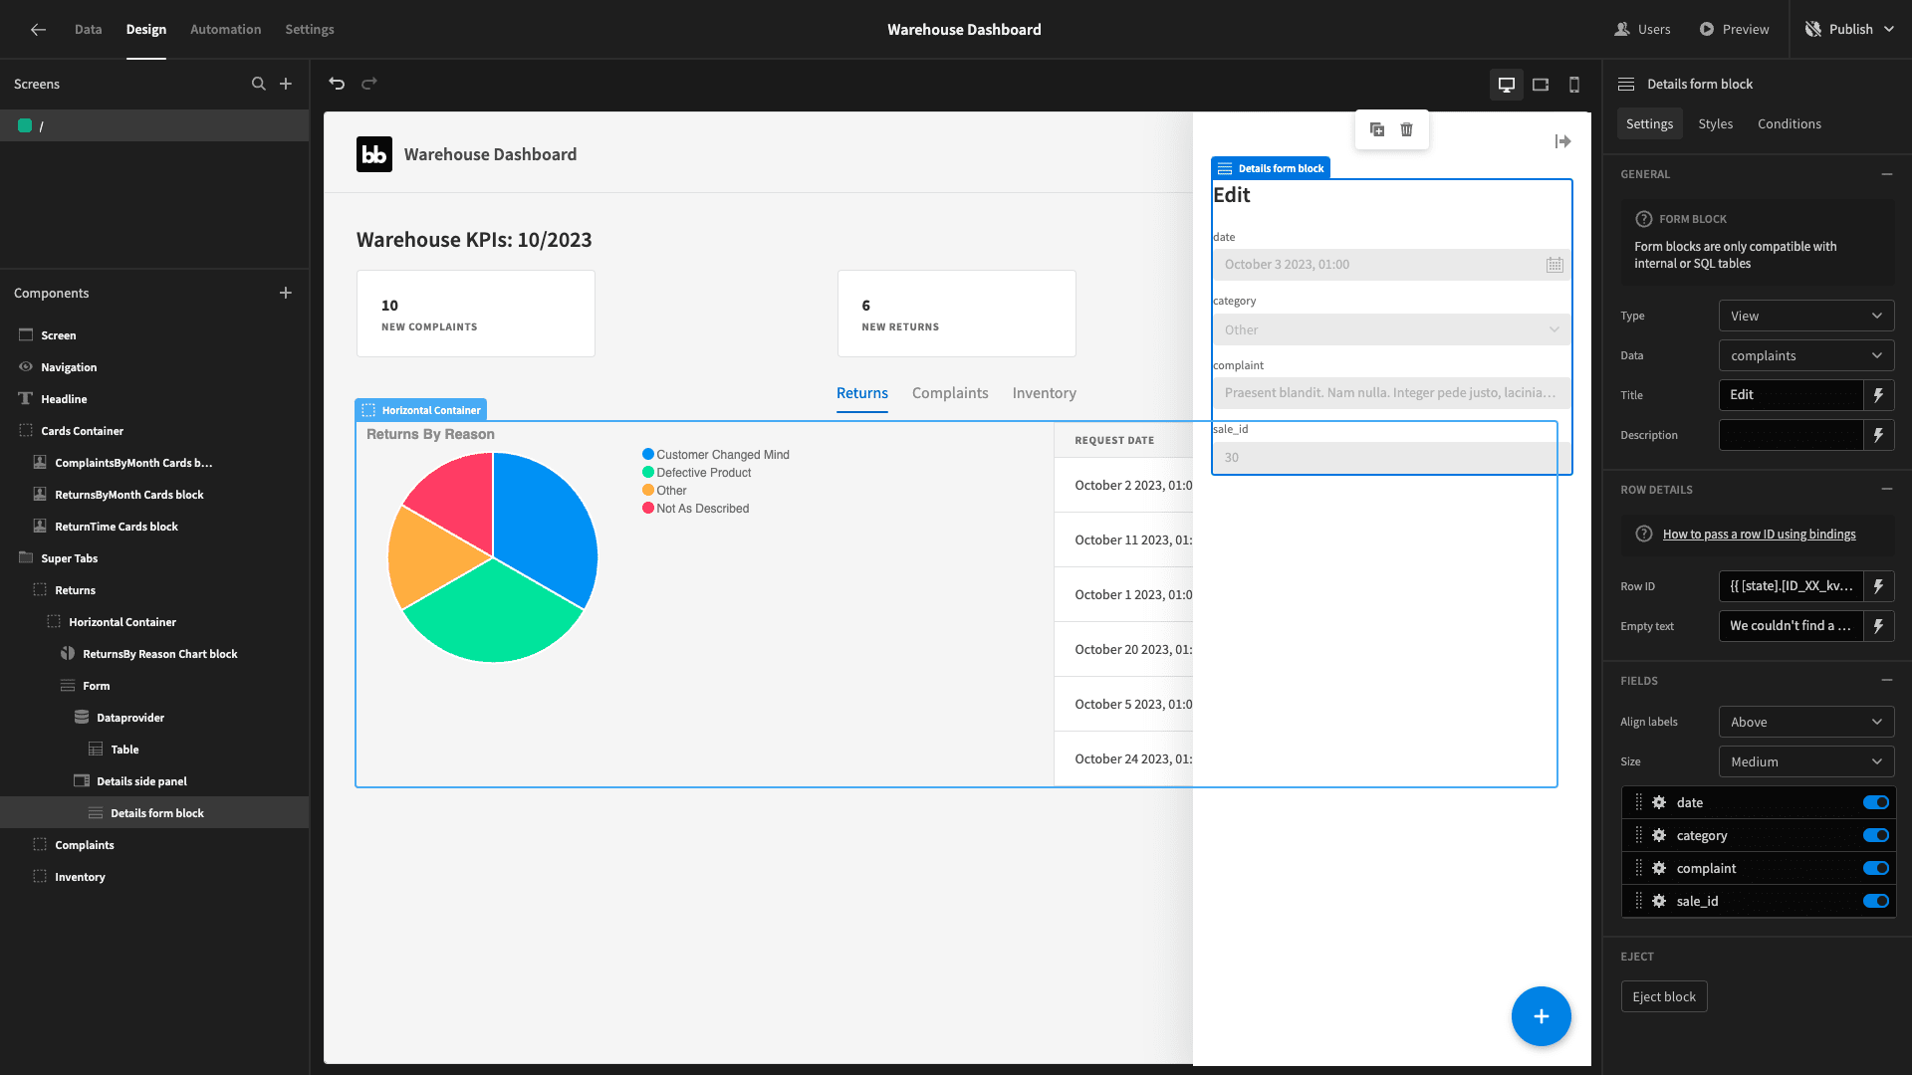
Task: Toggle off the complaint field
Action: point(1876,868)
